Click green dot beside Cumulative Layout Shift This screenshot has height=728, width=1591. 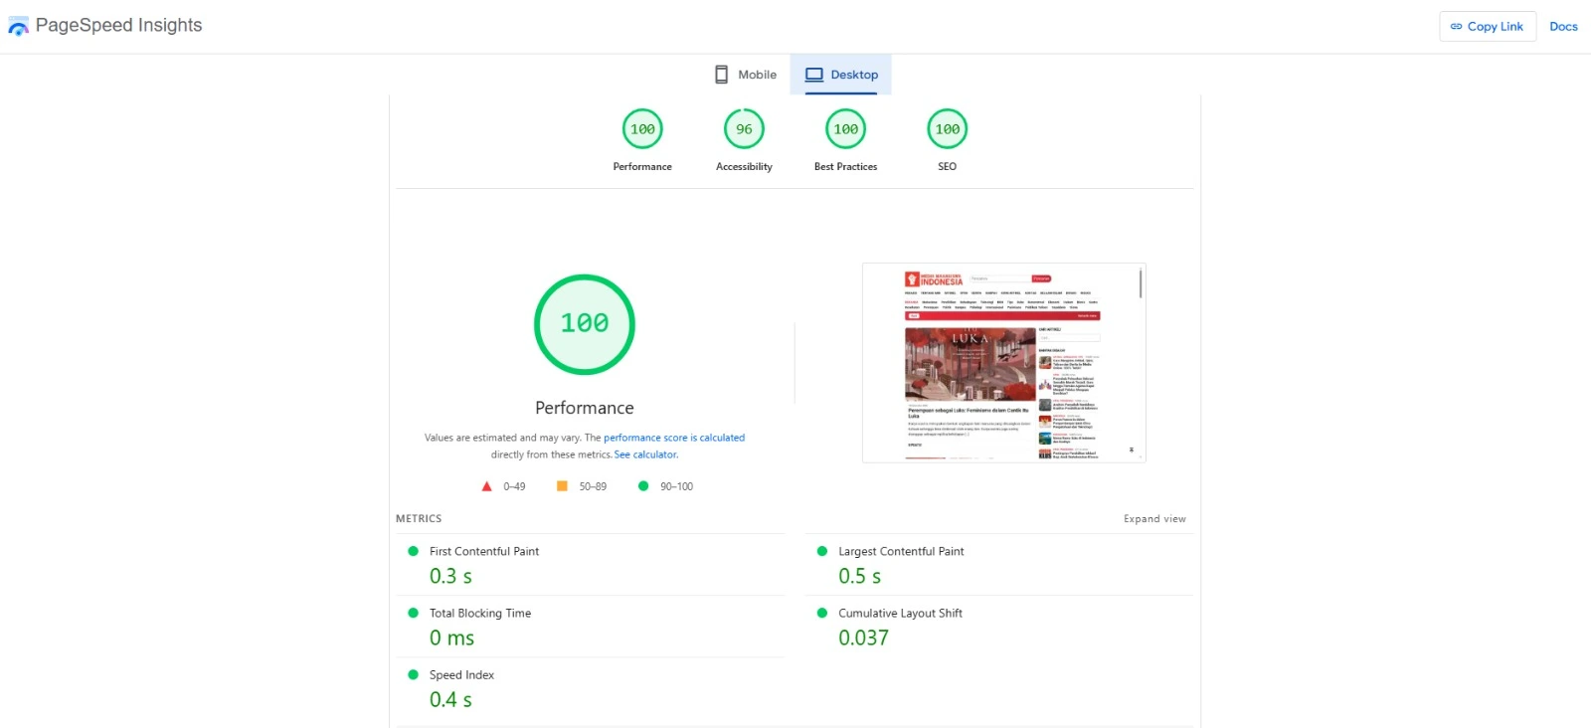822,613
